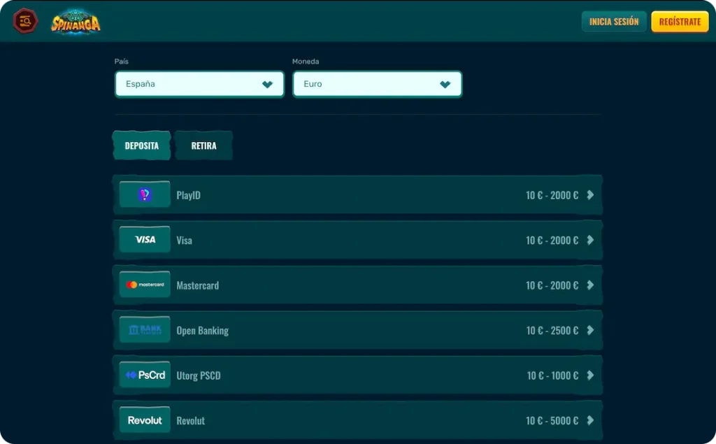Switch to the DEPOSITA tab
716x444 pixels.
pyautogui.click(x=141, y=145)
